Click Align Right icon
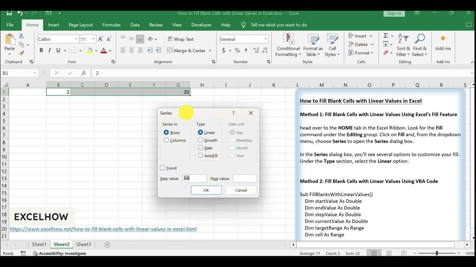Viewport: 476px width, 267px height. 140,50
